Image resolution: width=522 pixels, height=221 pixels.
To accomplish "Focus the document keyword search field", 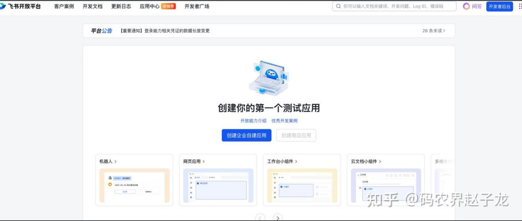I will click(394, 6).
